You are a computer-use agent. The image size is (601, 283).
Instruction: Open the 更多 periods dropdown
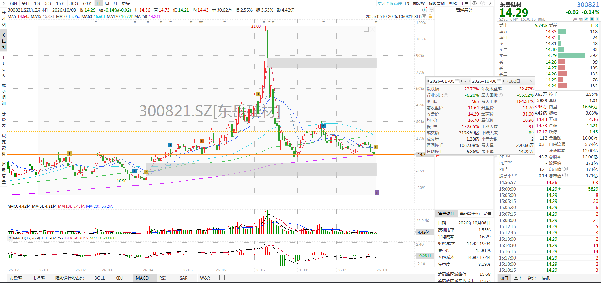[x=126, y=3]
